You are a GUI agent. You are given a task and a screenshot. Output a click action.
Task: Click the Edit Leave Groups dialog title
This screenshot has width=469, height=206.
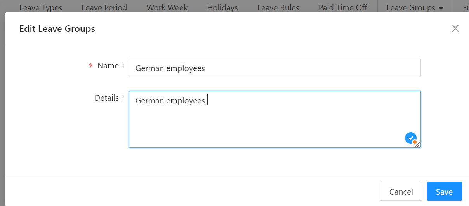point(57,28)
